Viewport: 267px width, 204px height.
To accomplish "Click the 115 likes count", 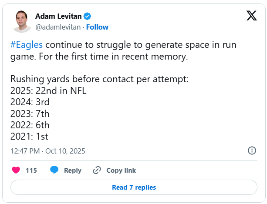I will click(x=31, y=171).
